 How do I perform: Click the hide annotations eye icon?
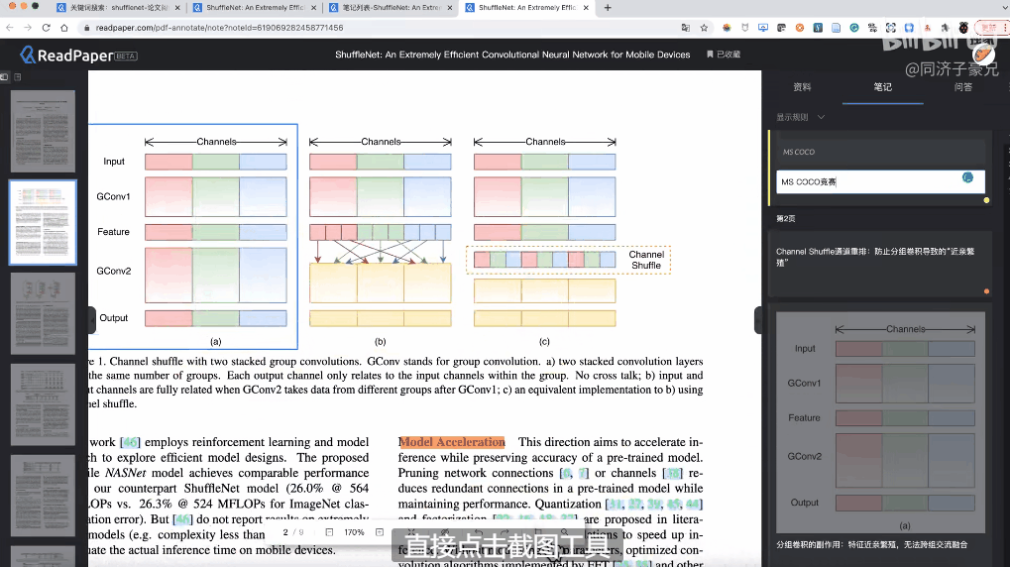pyautogui.click(x=444, y=532)
